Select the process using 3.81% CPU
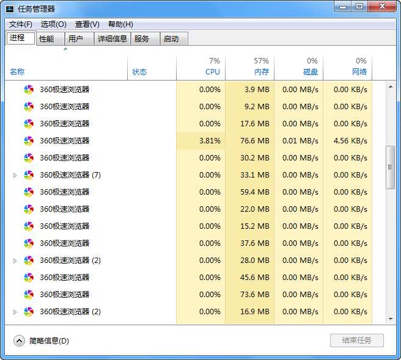The height and width of the screenshot is (360, 401). 188,141
